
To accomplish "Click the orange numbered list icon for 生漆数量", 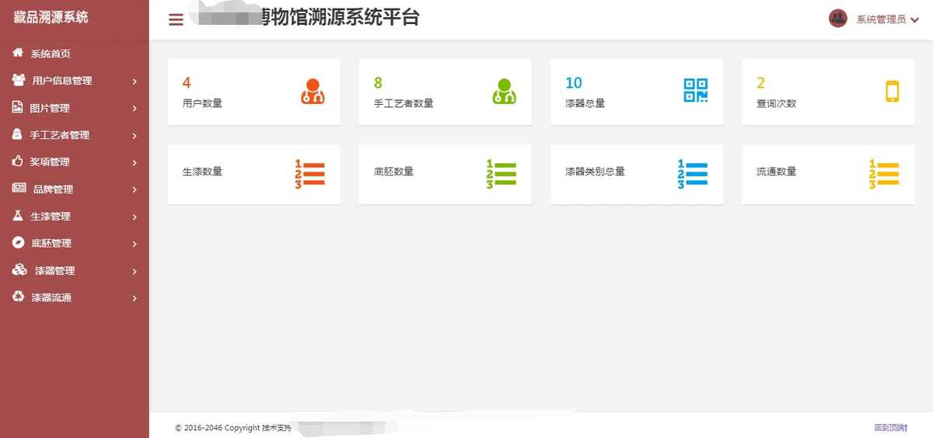I will pyautogui.click(x=309, y=174).
